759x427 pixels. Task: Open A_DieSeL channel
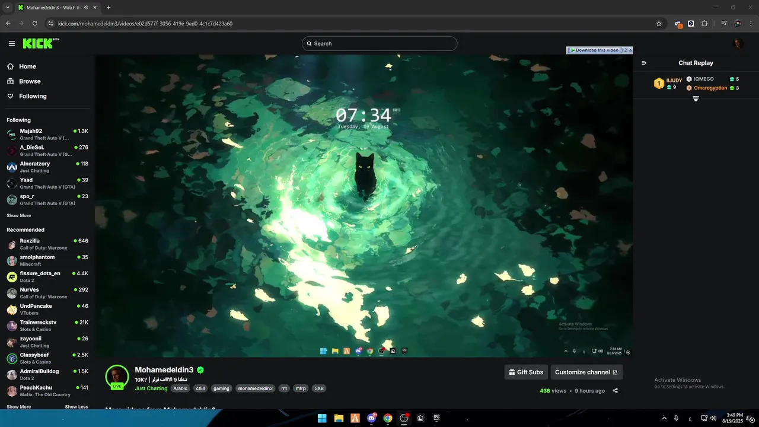(47, 151)
